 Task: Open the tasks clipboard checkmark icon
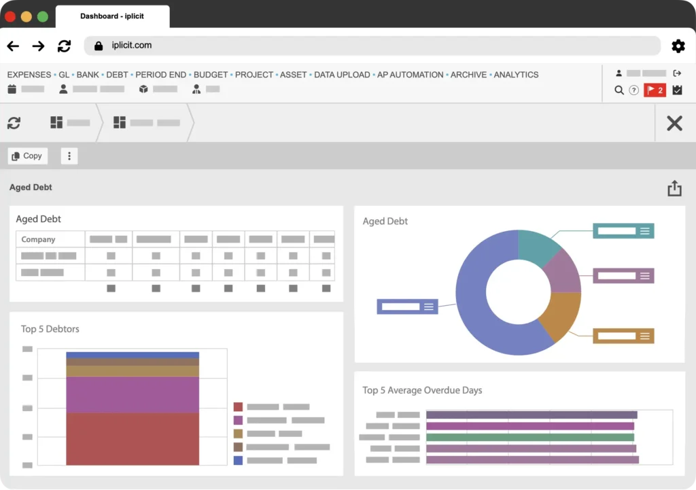pos(677,90)
